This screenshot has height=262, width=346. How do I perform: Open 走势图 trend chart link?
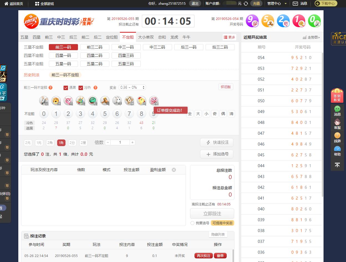point(311,37)
